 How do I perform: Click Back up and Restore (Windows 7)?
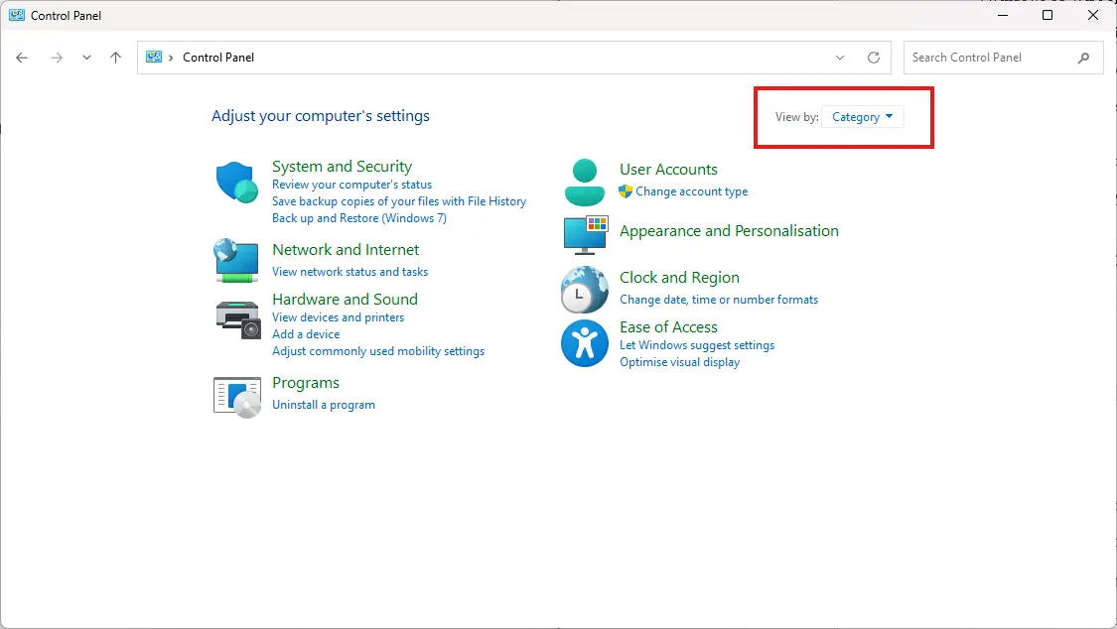click(359, 218)
